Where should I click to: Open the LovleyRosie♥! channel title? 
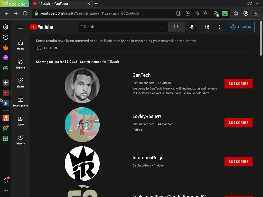[x=147, y=116]
